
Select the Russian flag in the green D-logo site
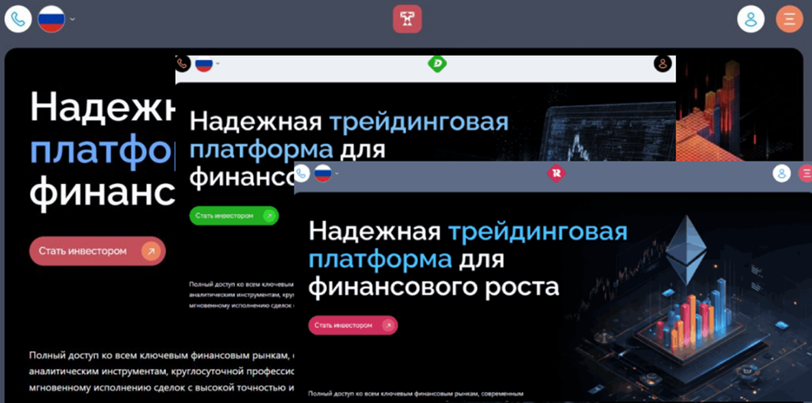point(203,63)
